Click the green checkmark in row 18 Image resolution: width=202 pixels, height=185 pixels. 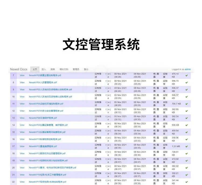tap(187, 153)
